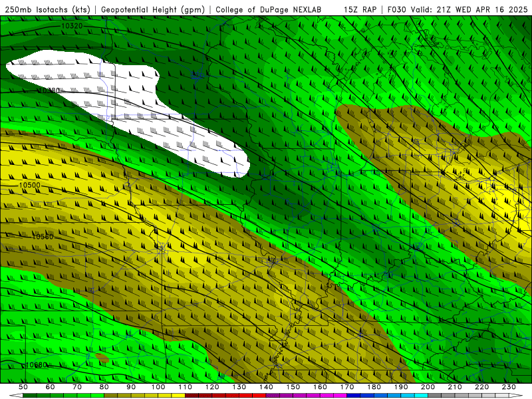Screen dimensions: 532x399
Task: Click the 70 value on the color scale
Action: point(77,387)
